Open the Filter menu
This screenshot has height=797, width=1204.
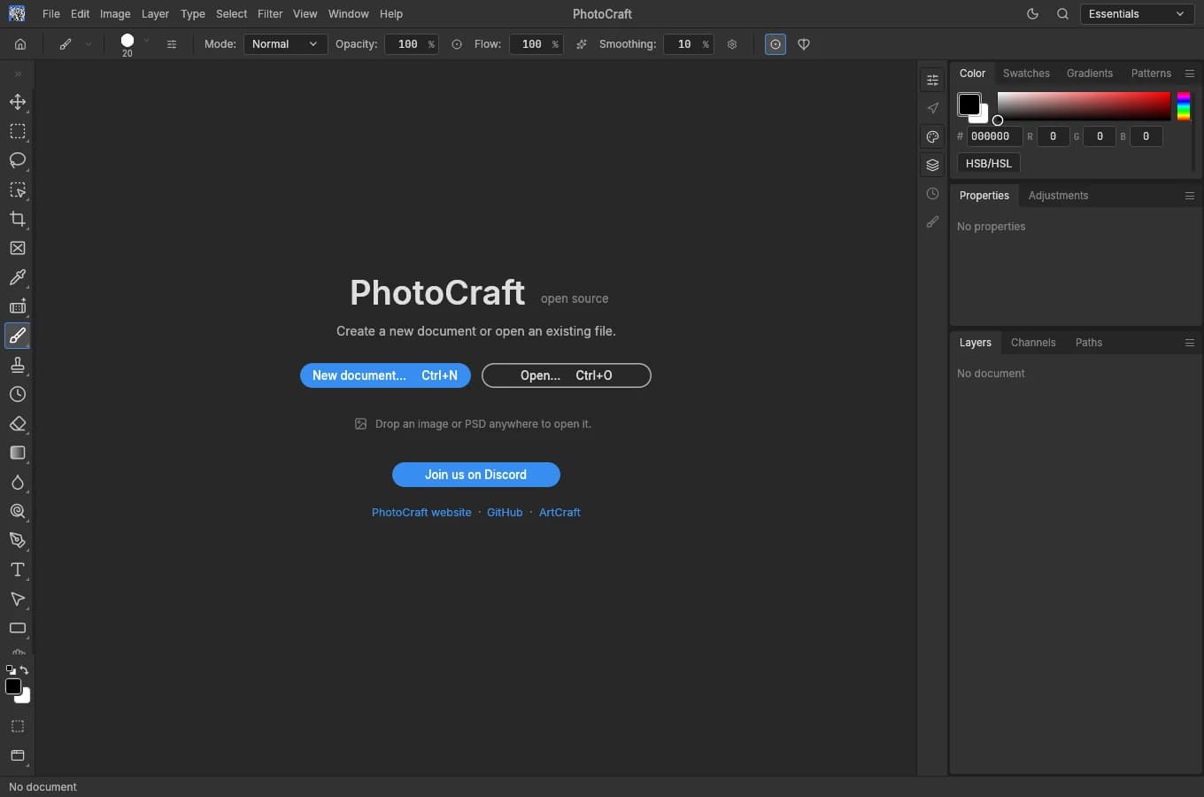270,14
